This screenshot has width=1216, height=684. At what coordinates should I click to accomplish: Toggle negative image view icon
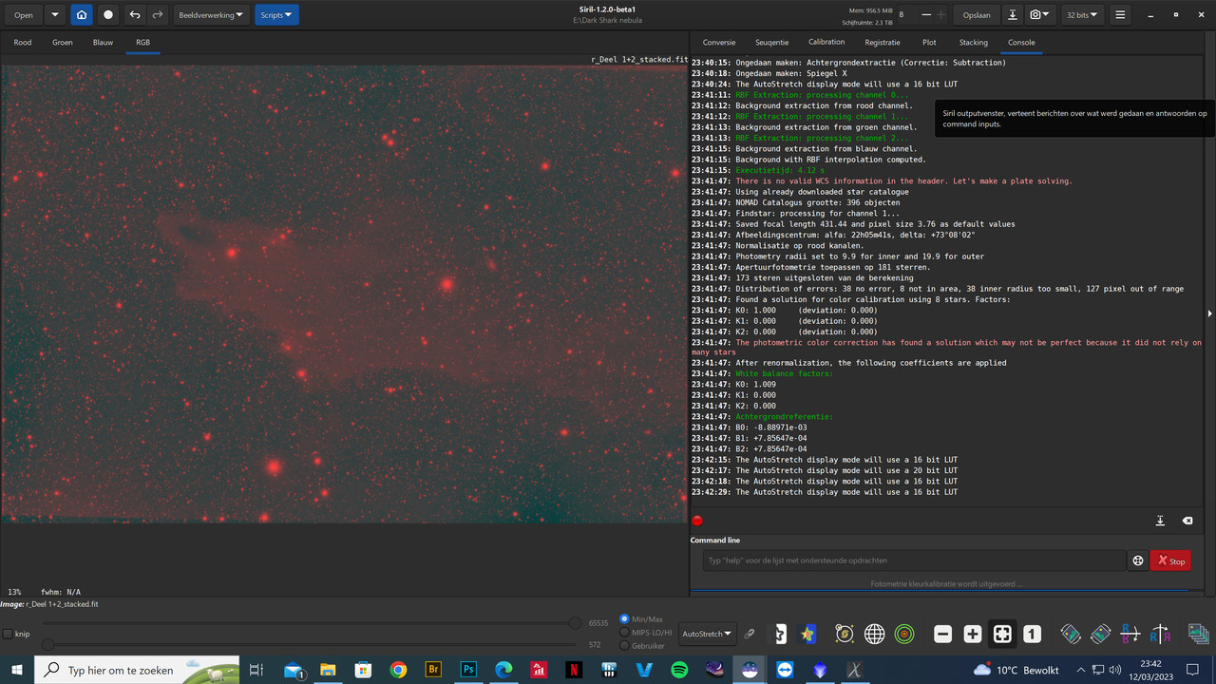(781, 634)
